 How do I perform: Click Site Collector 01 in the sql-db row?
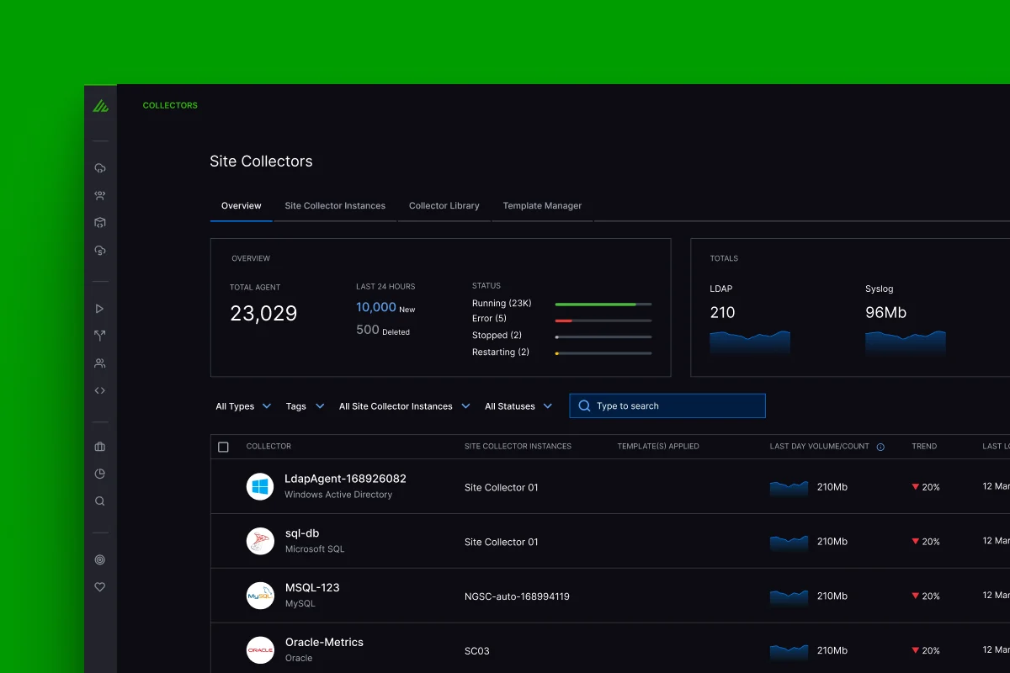tap(502, 542)
